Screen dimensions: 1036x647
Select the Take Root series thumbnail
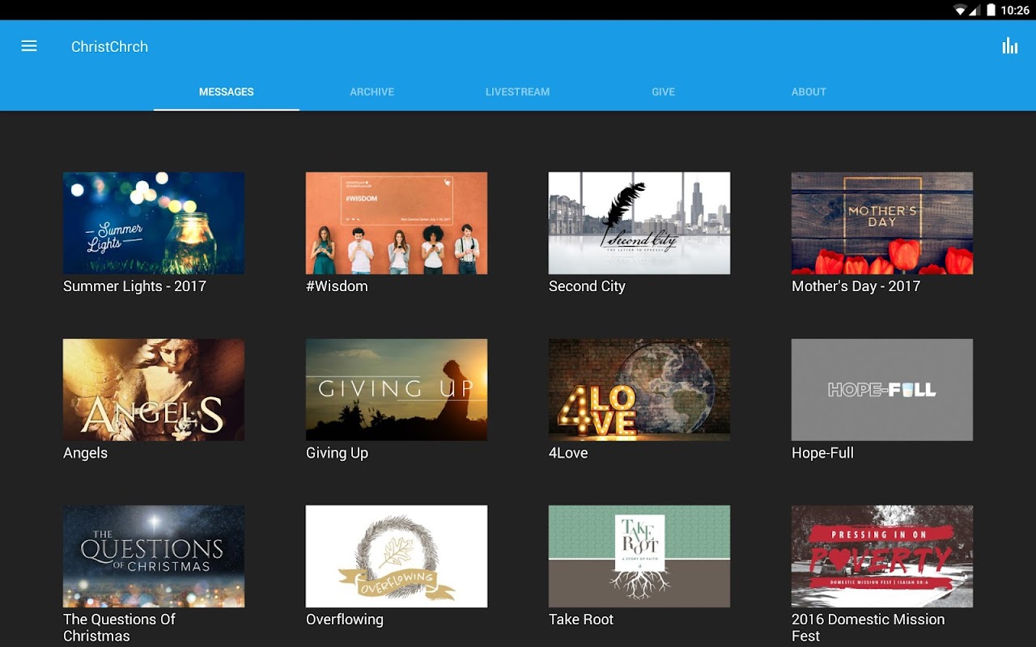click(x=639, y=556)
